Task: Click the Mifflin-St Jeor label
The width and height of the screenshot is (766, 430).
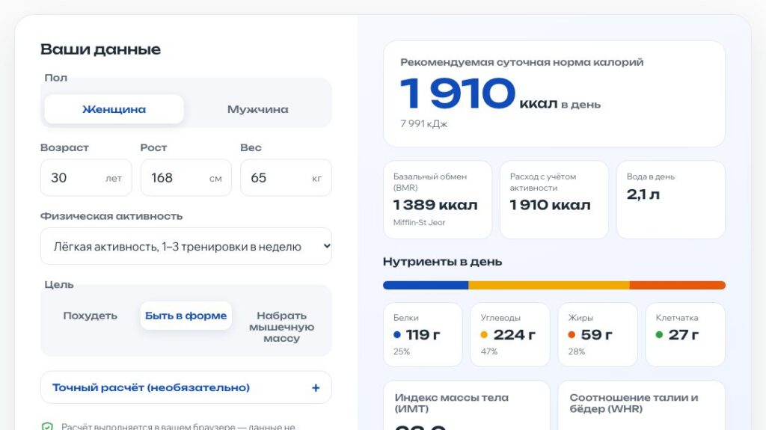Action: pyautogui.click(x=419, y=222)
